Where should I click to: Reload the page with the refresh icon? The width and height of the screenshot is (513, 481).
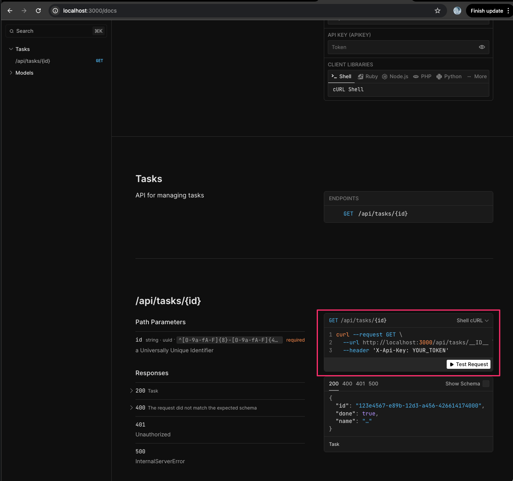click(x=38, y=11)
